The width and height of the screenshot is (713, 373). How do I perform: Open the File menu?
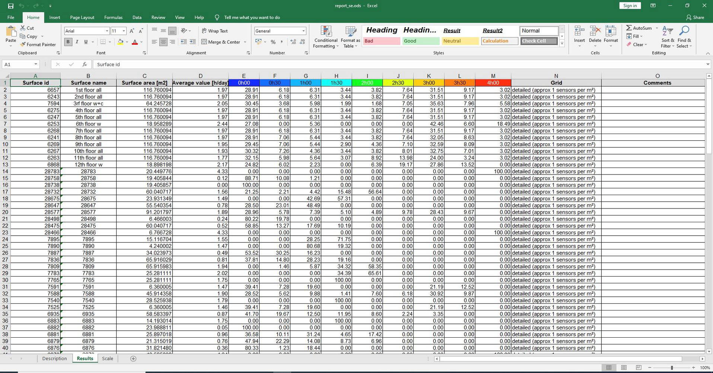pyautogui.click(x=11, y=17)
